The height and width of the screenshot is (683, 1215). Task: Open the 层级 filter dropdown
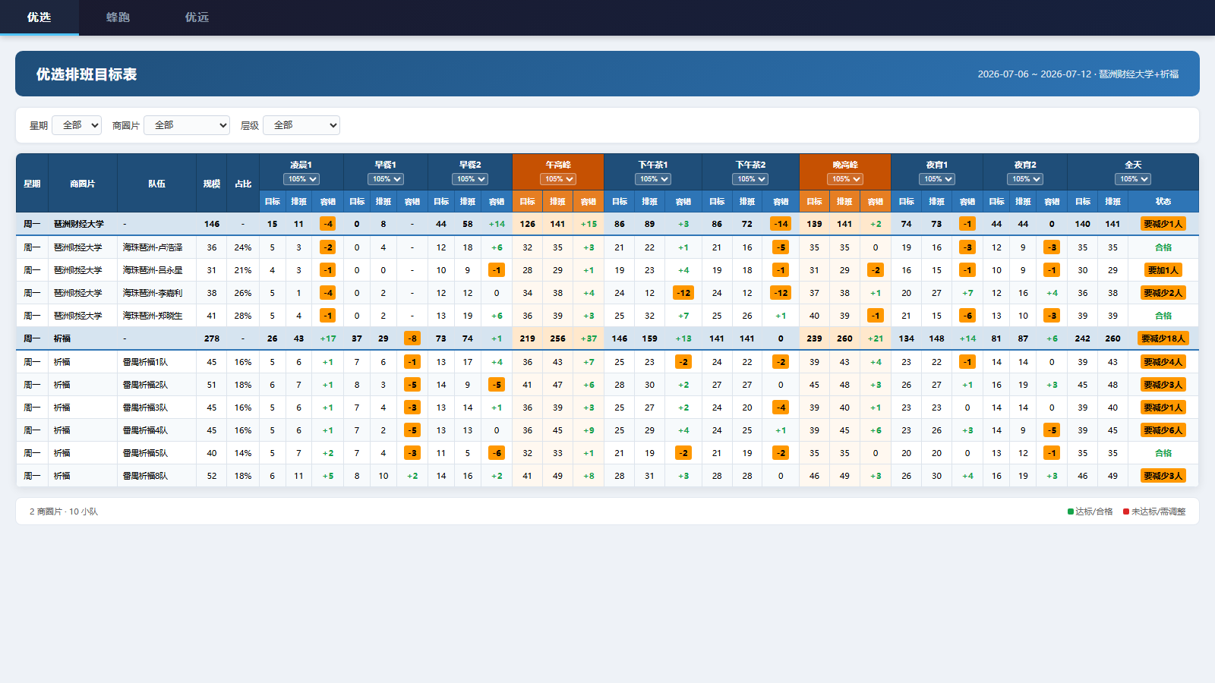[301, 125]
